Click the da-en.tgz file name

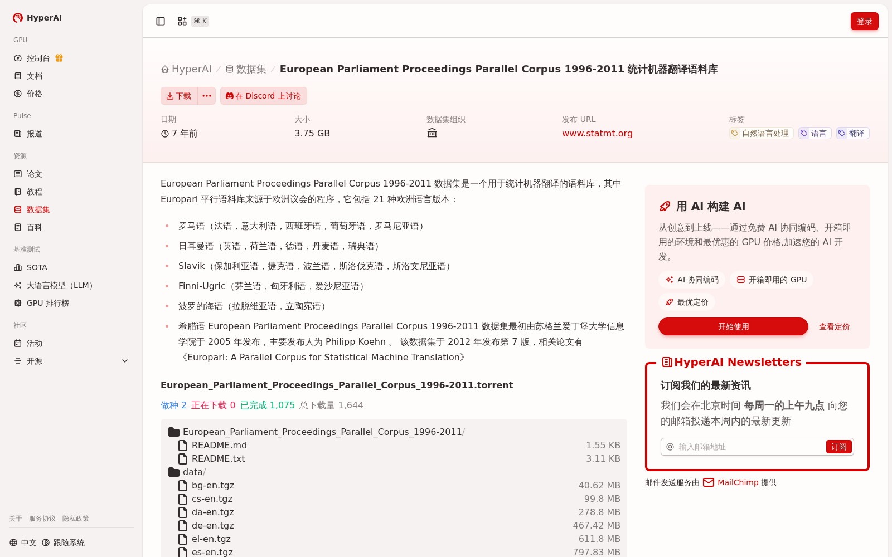(213, 512)
